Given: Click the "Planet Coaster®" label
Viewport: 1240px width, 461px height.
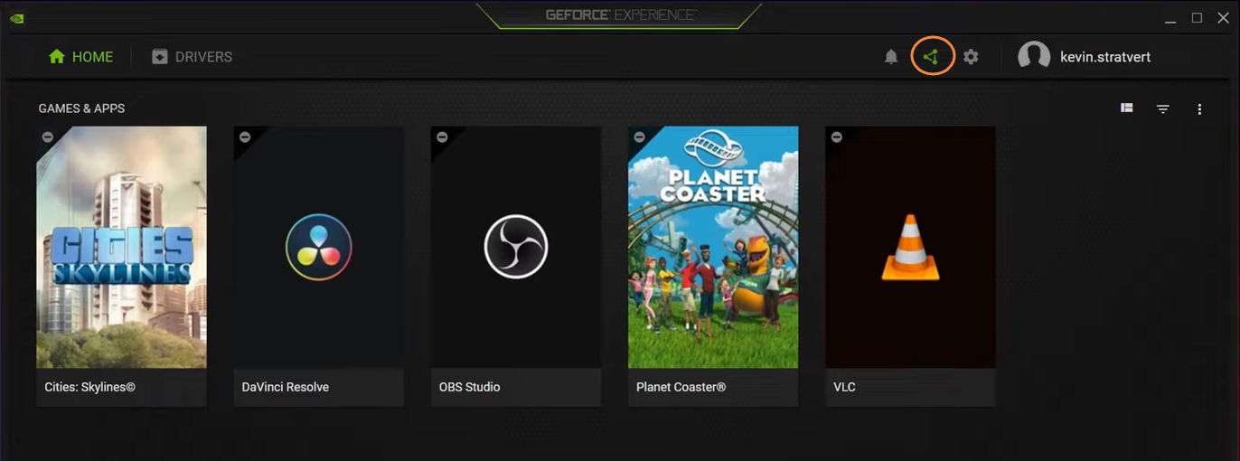Looking at the screenshot, I should (681, 387).
